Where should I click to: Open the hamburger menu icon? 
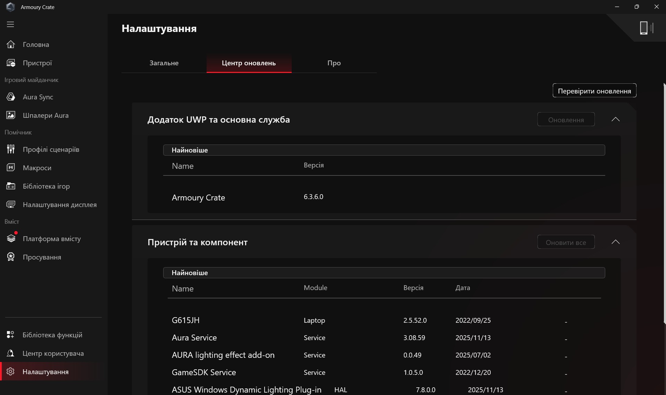click(10, 24)
